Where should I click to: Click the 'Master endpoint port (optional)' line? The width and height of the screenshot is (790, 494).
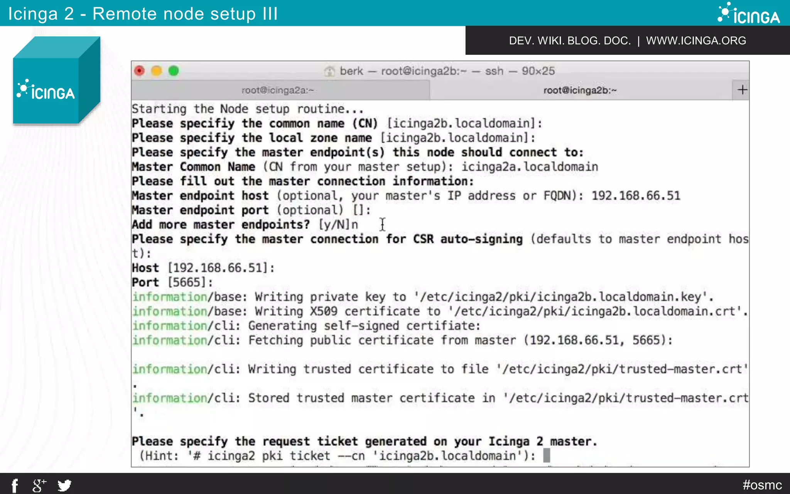tap(251, 210)
